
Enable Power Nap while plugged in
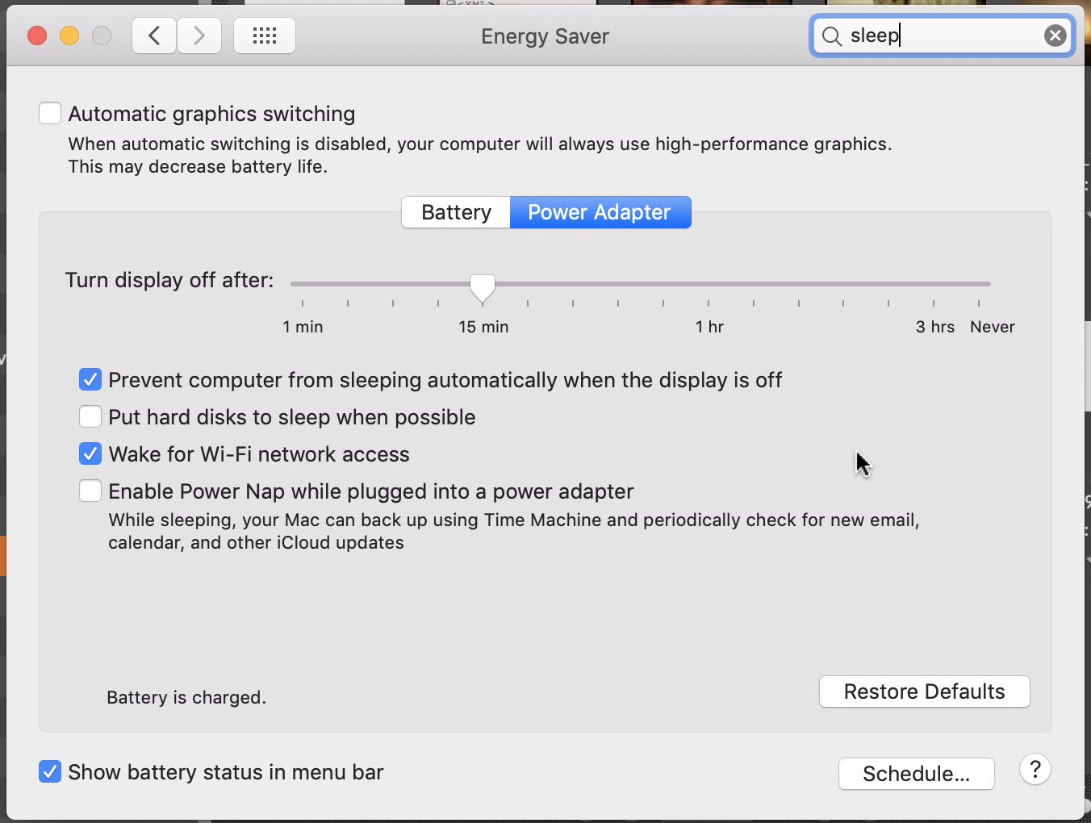[x=90, y=491]
